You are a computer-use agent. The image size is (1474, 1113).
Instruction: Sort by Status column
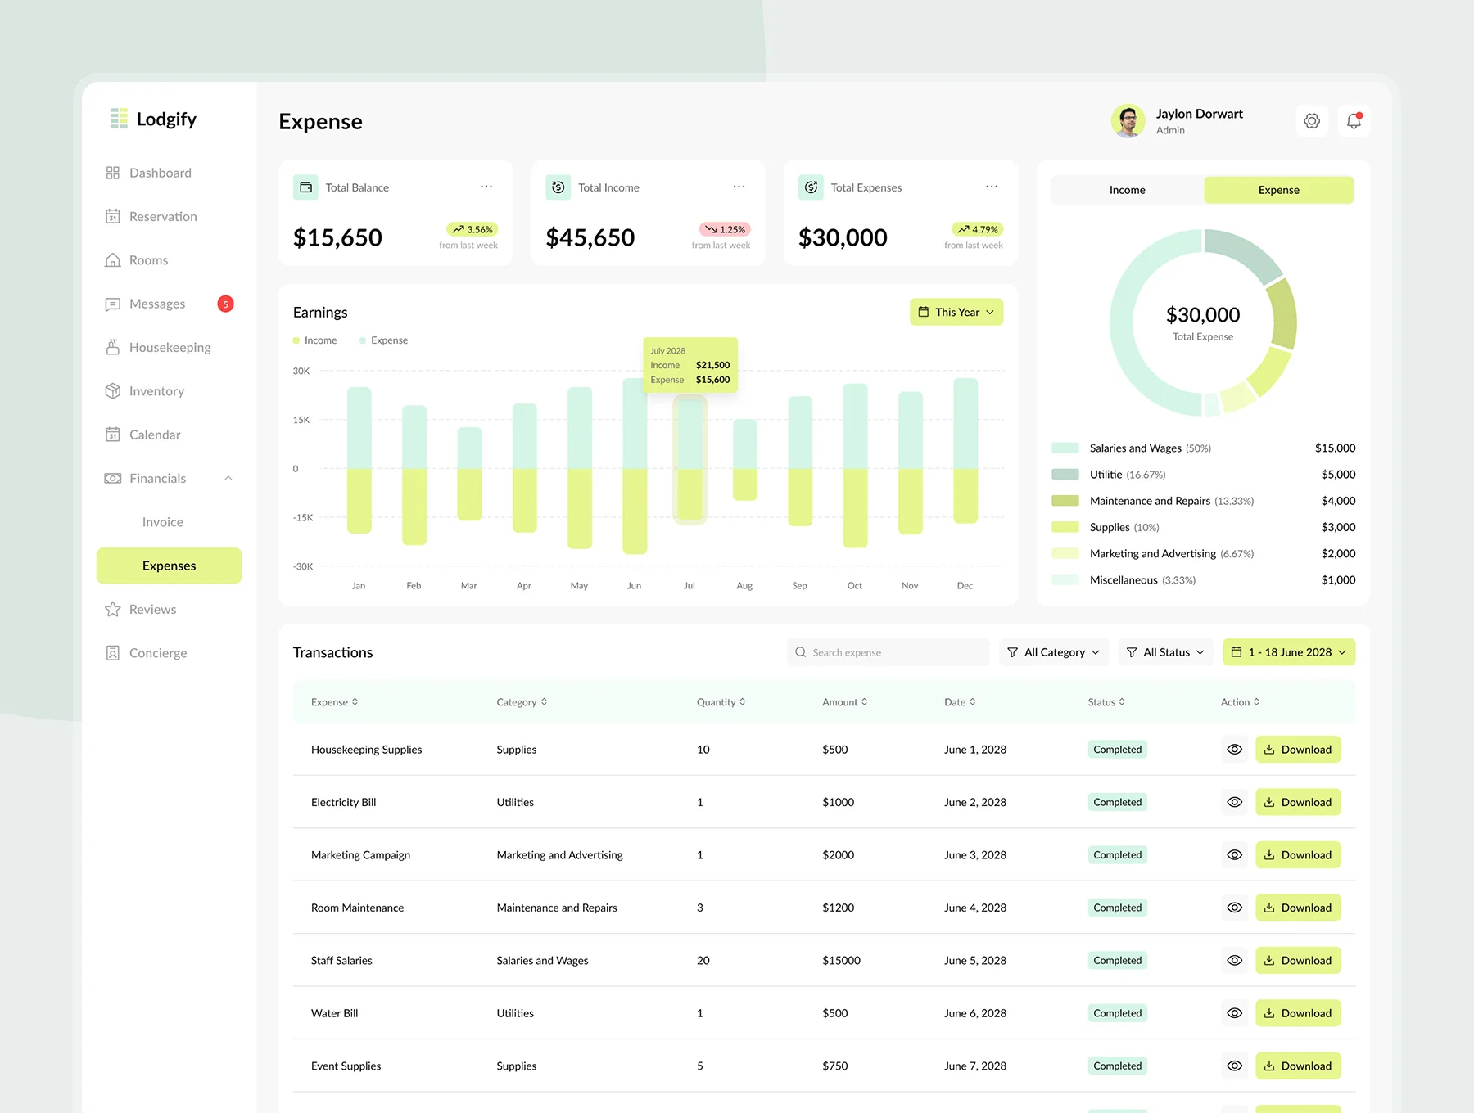click(1106, 702)
